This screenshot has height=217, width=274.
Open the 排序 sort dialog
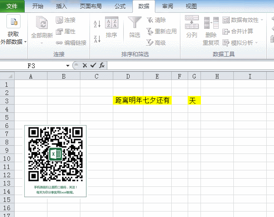pyautogui.click(x=111, y=27)
